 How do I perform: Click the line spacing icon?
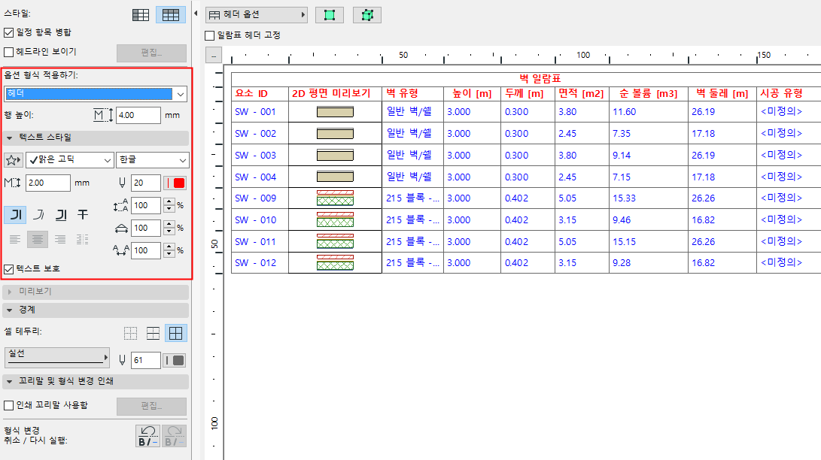click(120, 205)
